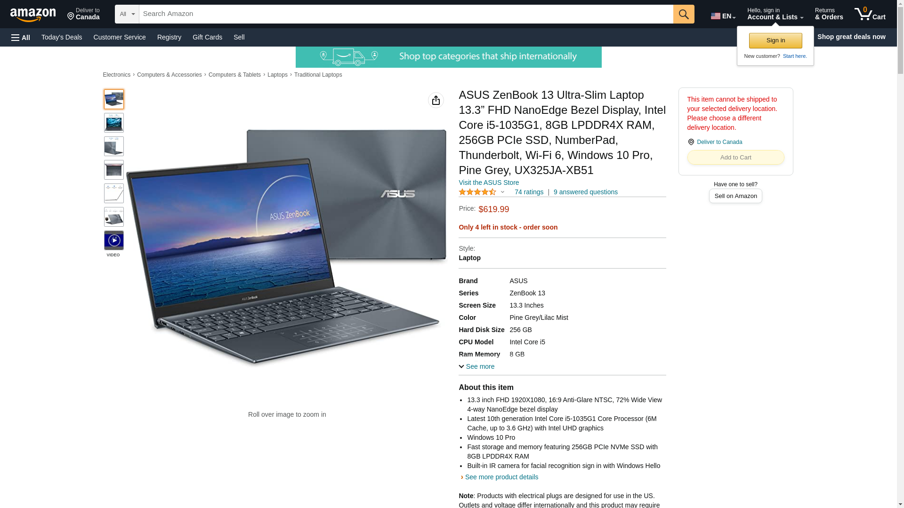Open the All departments search dropdown

pos(127,14)
